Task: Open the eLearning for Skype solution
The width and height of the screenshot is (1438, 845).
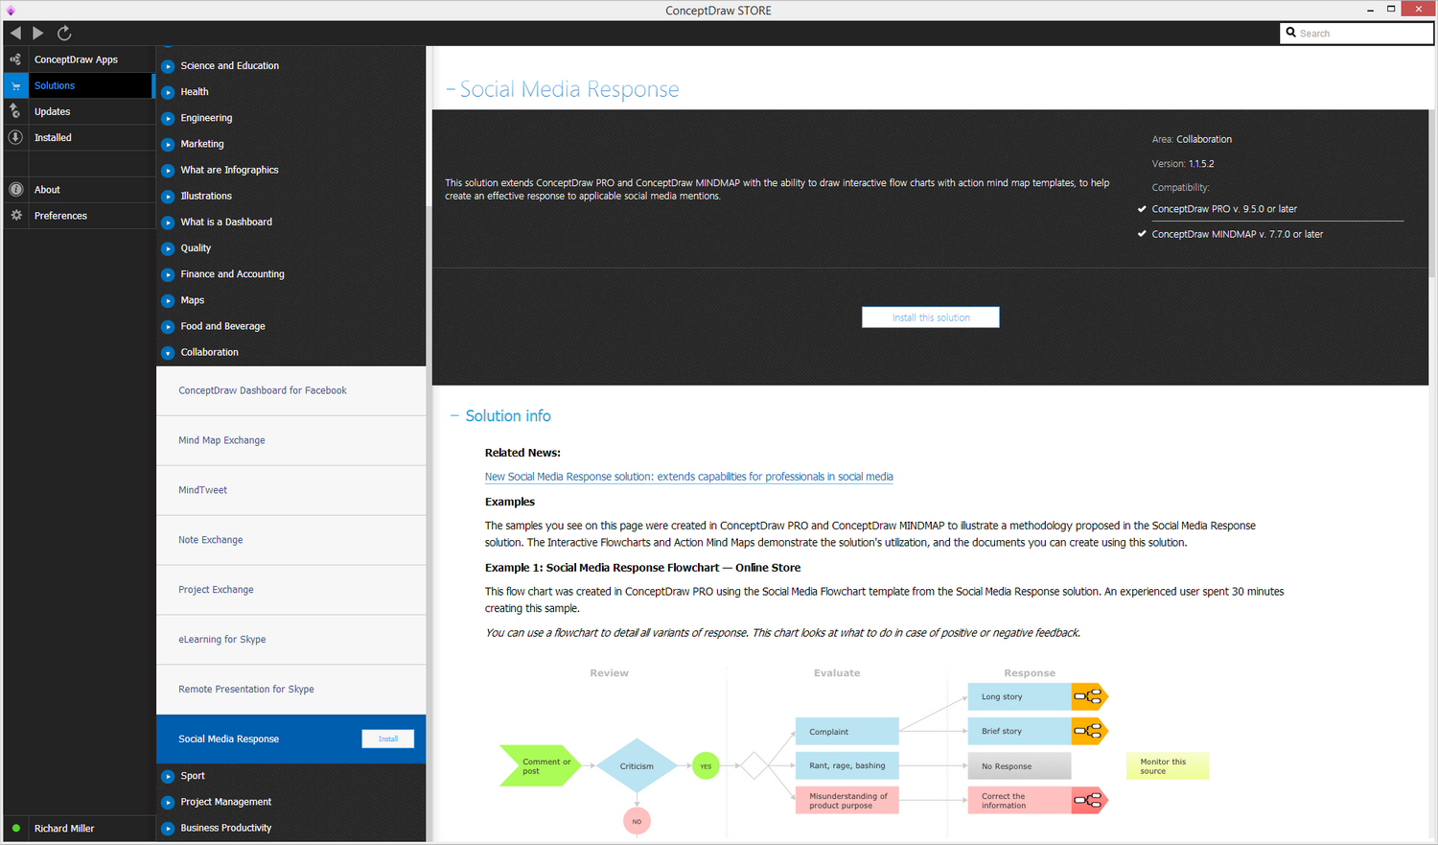Action: [290, 641]
